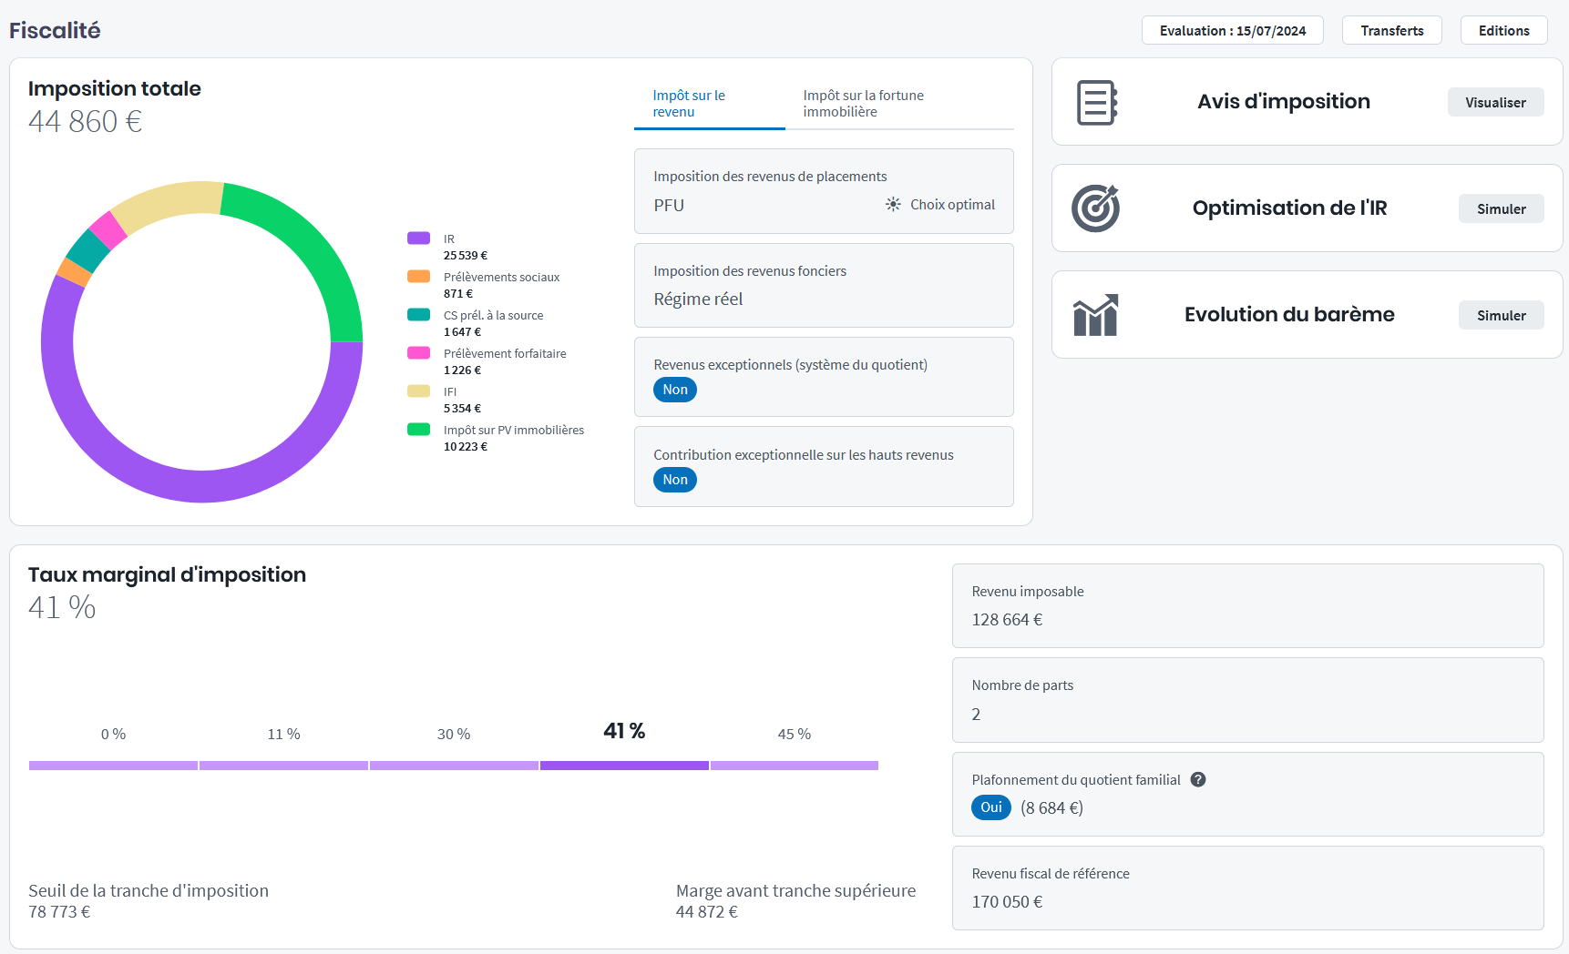Toggle the Revenus exceptionnels Non switch
This screenshot has width=1569, height=954.
[x=675, y=390]
